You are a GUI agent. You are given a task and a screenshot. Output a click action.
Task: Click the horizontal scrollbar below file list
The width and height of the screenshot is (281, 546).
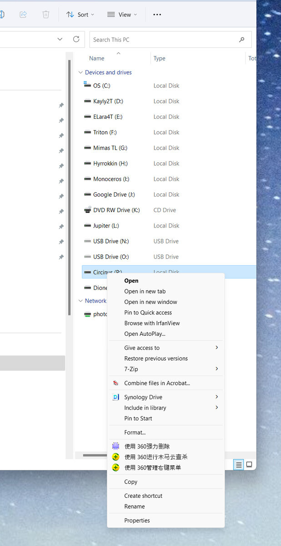[x=95, y=455]
